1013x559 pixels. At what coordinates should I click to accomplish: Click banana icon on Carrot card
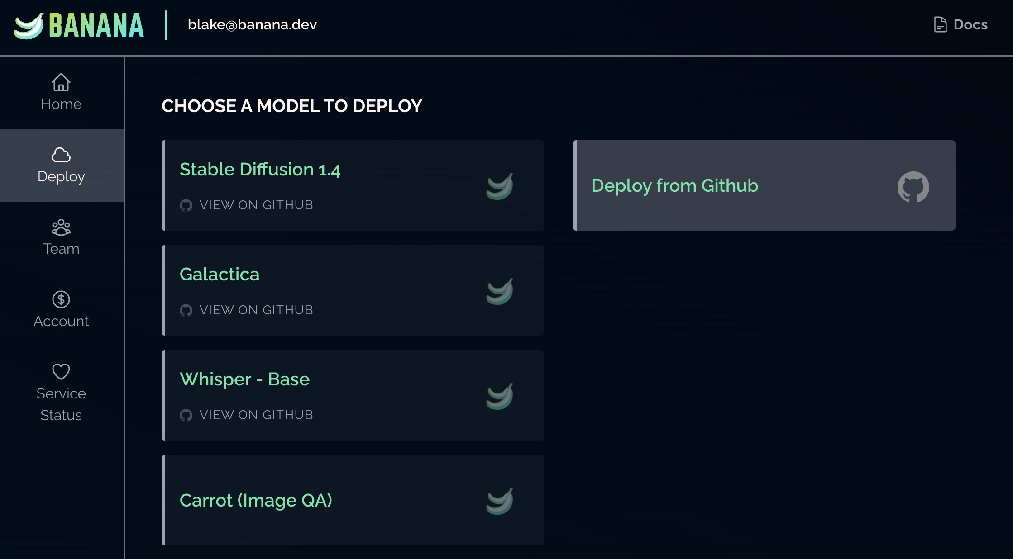click(x=500, y=501)
